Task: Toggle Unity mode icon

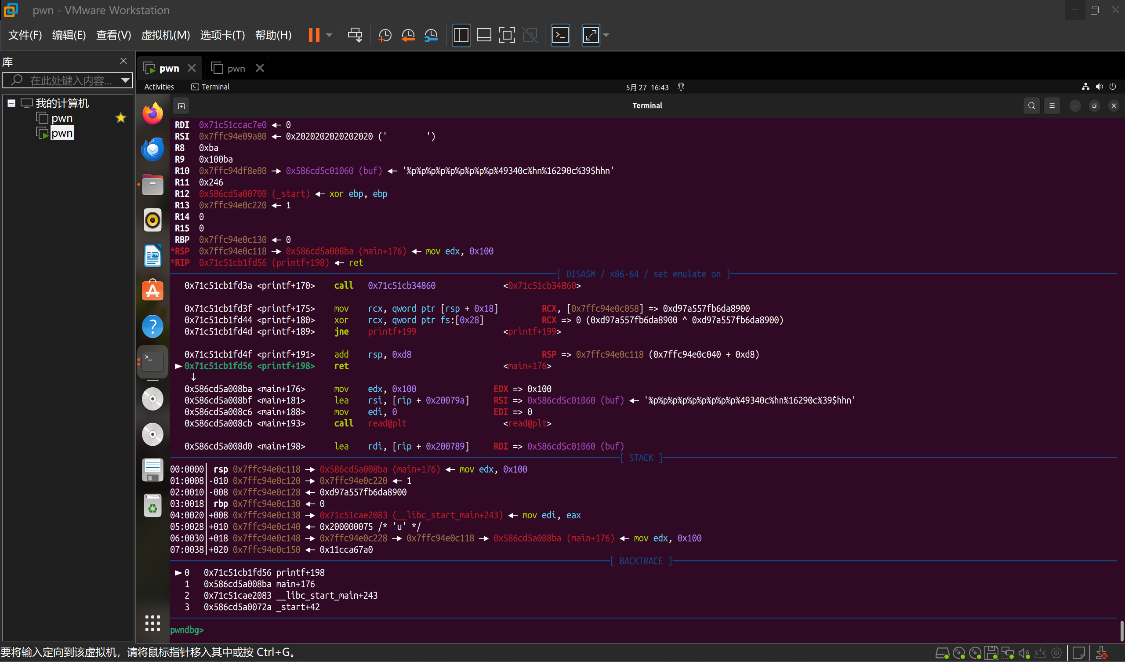Action: 530,35
